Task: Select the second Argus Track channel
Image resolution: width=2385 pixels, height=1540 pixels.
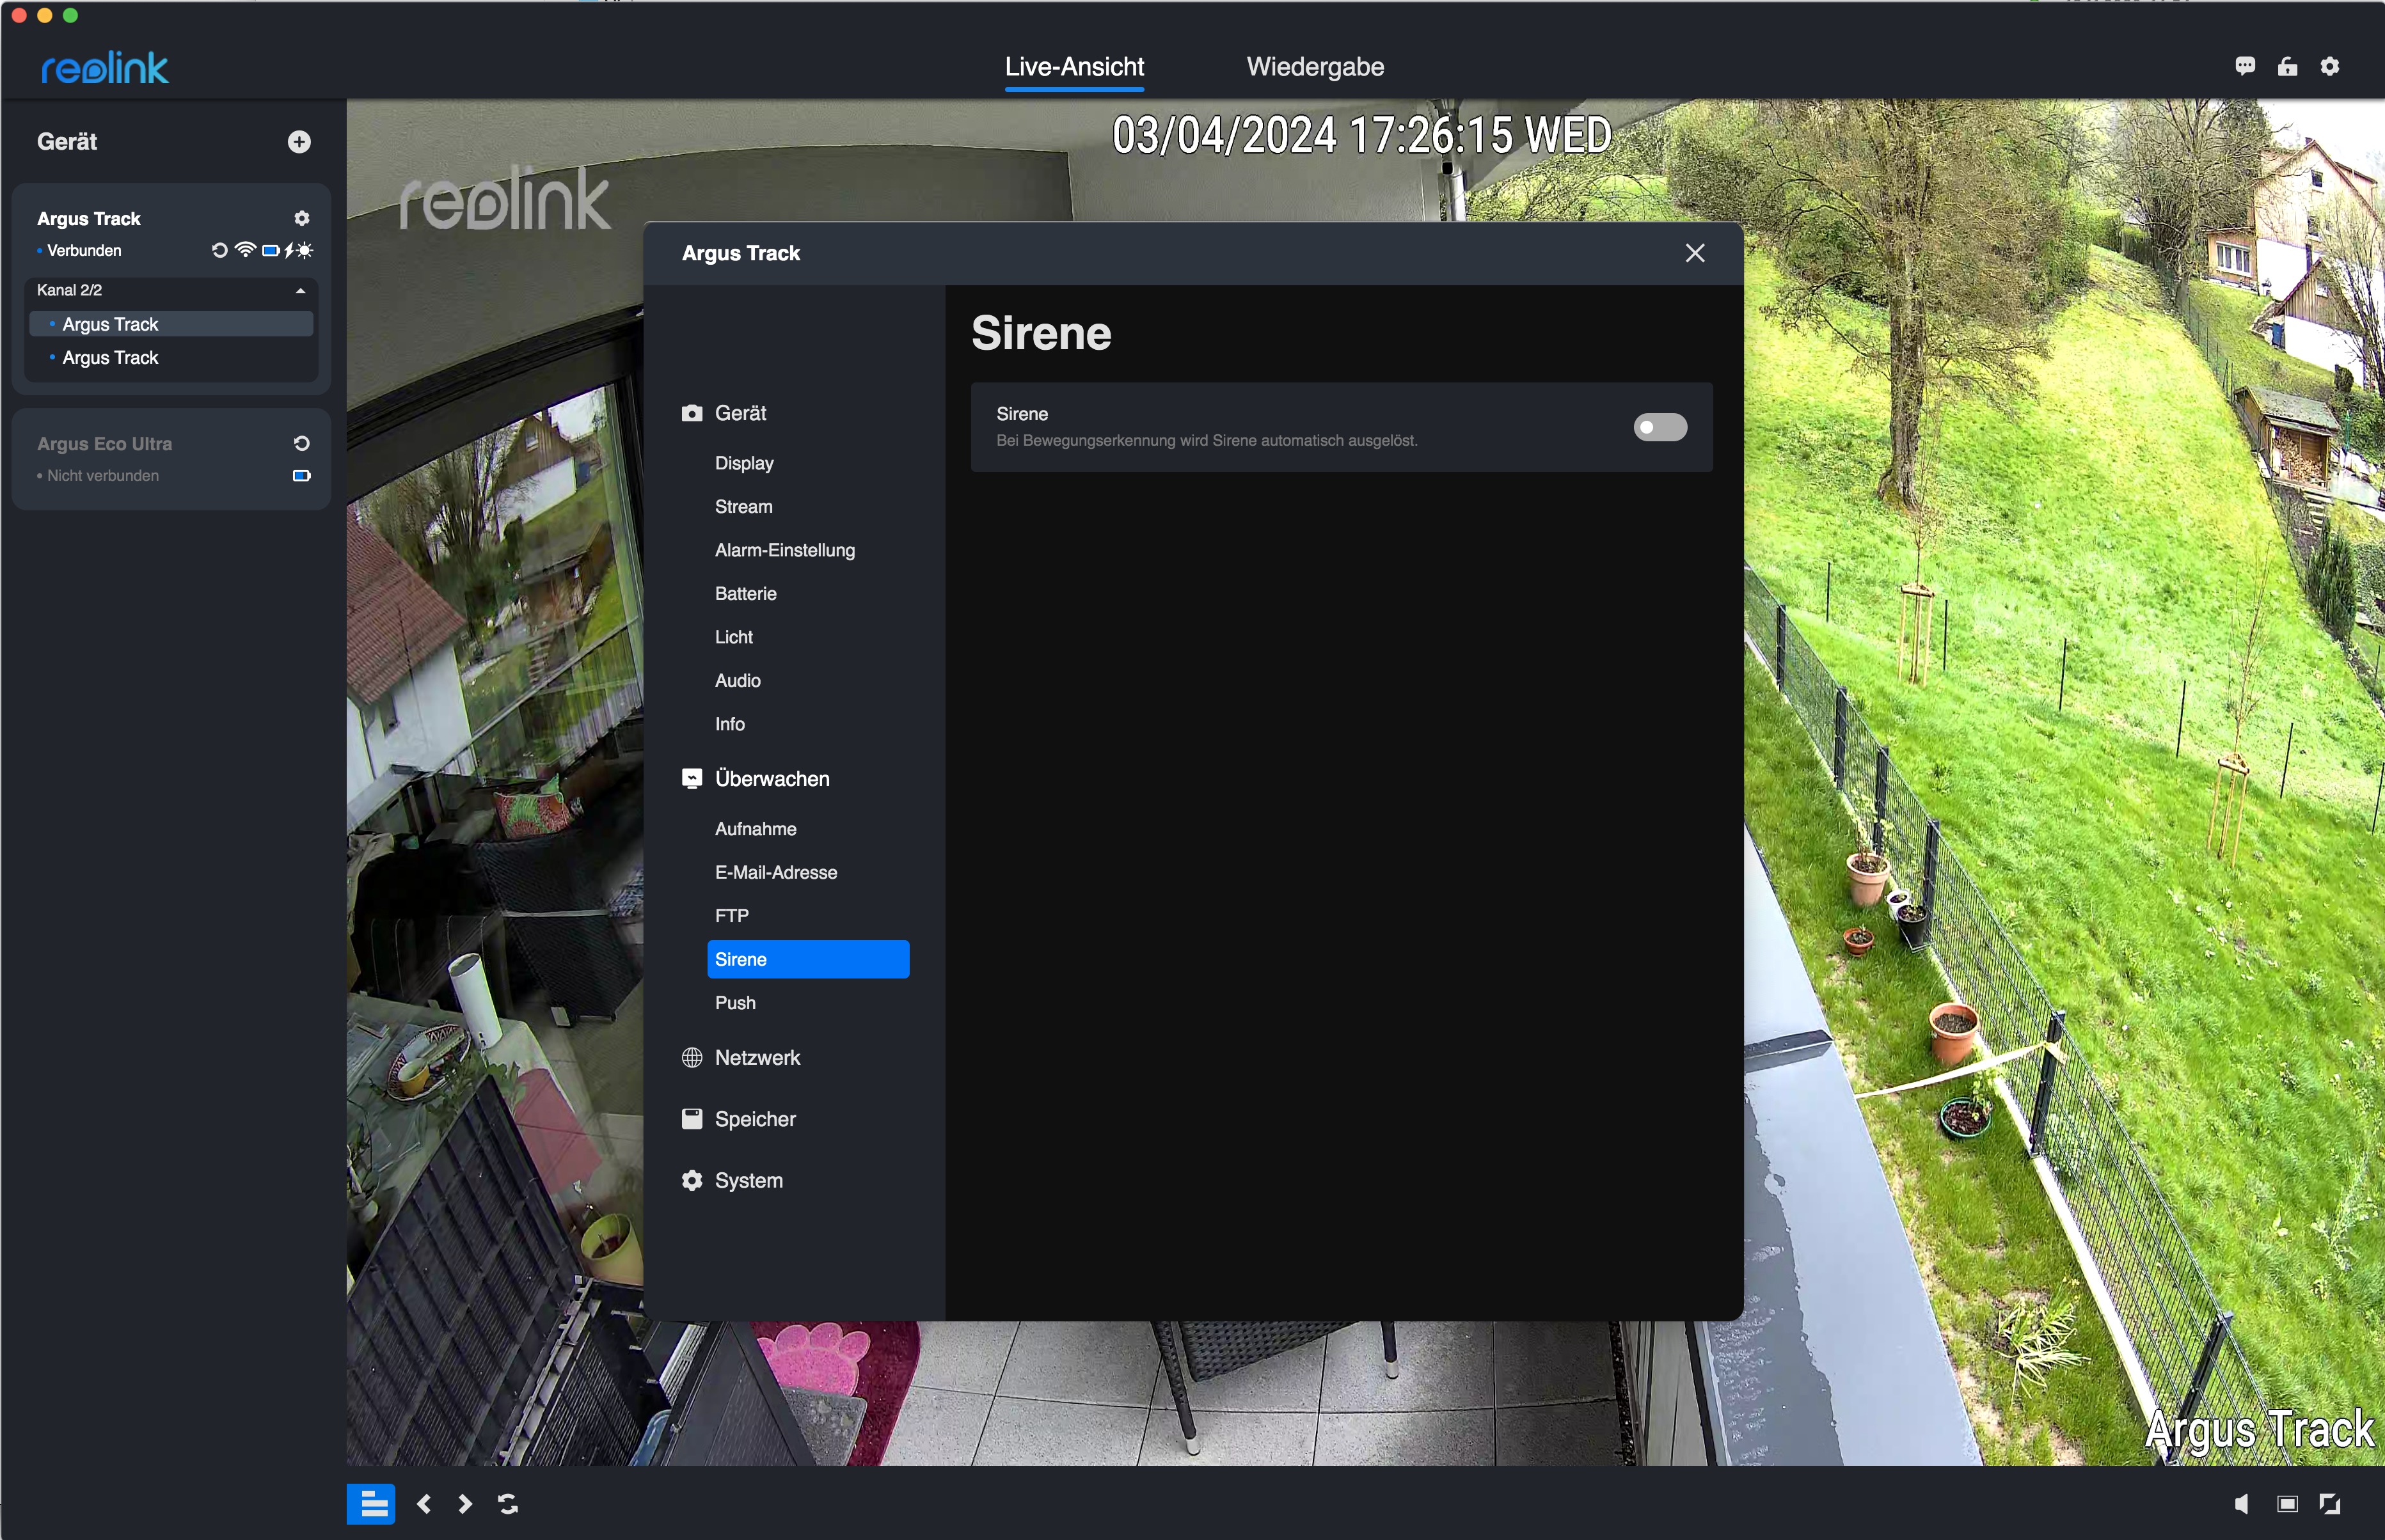Action: [110, 358]
